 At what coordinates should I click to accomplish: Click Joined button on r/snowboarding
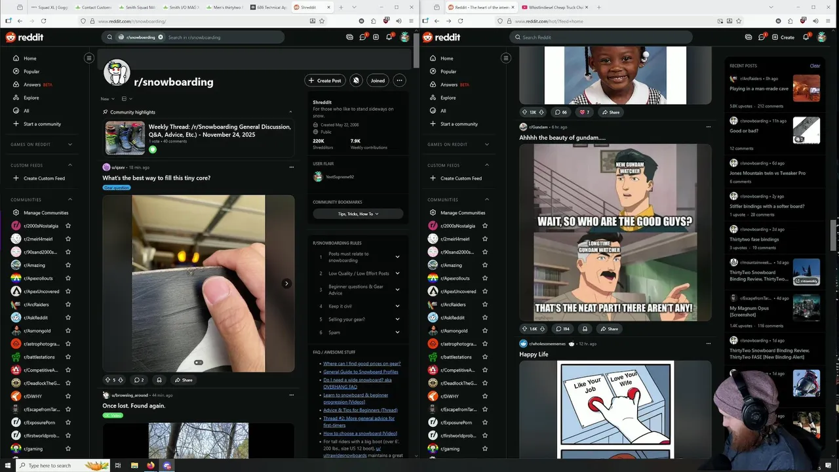pos(378,81)
